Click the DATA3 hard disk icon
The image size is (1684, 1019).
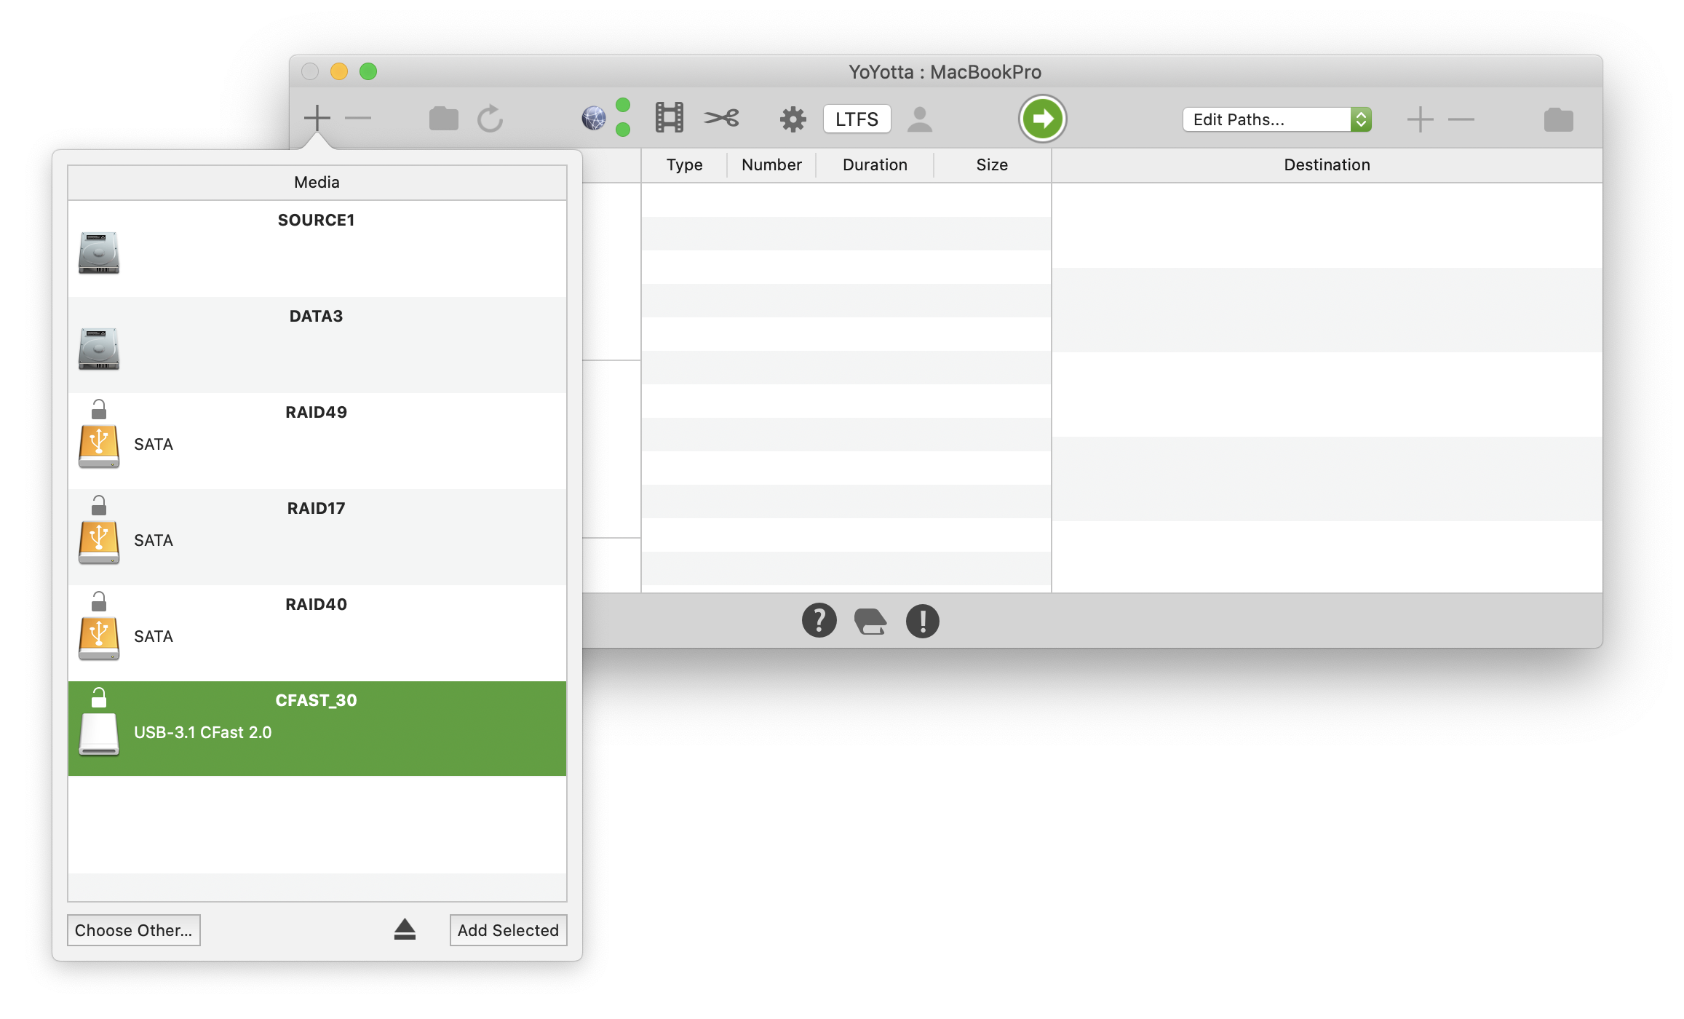click(x=99, y=349)
